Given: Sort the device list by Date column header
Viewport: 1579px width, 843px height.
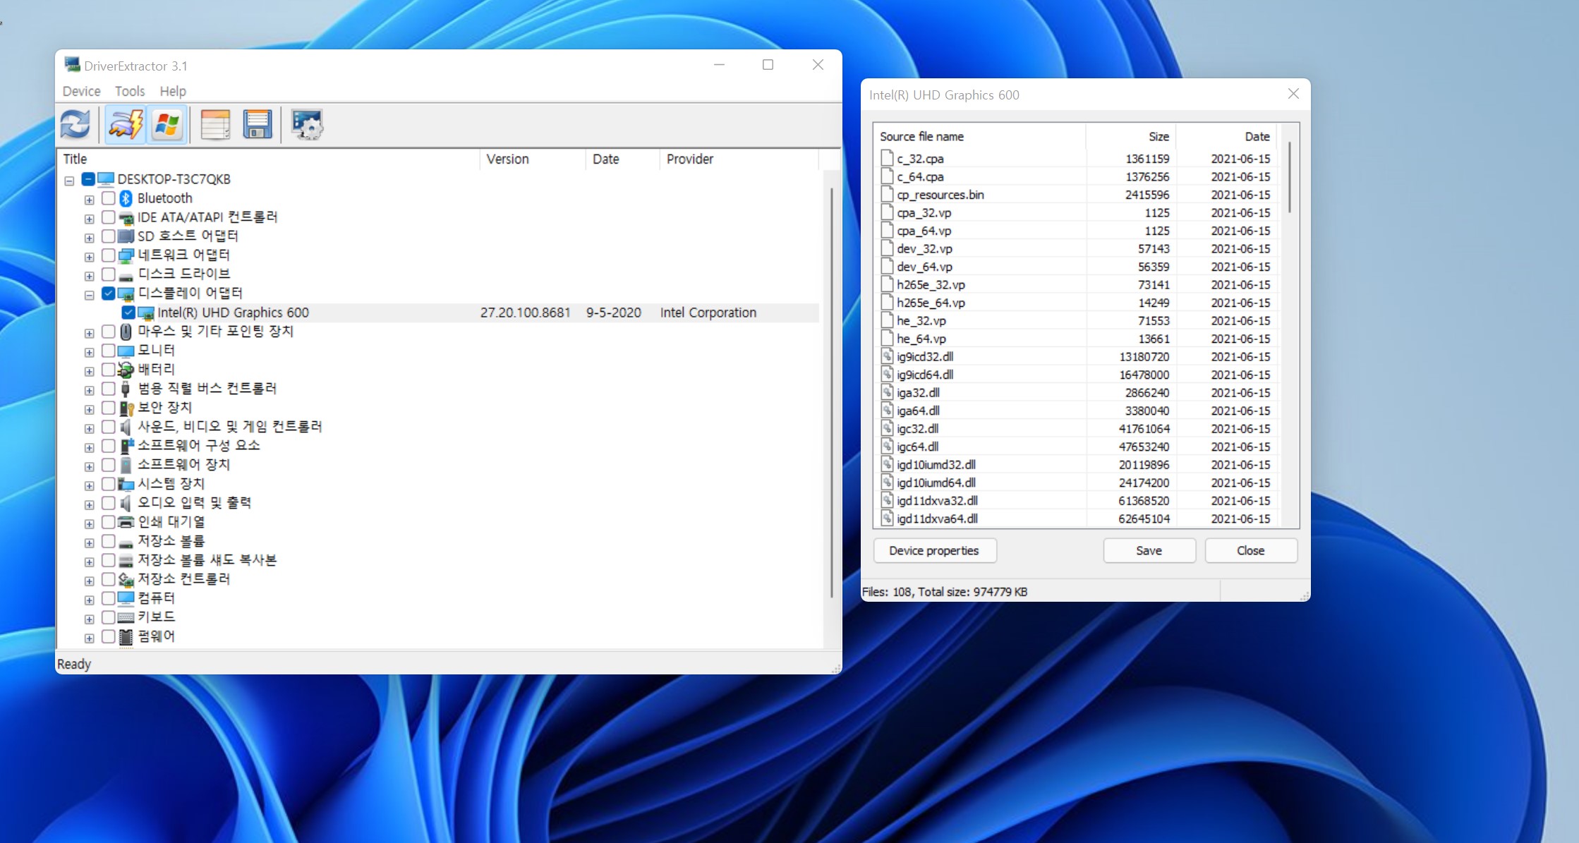Looking at the screenshot, I should tap(622, 159).
